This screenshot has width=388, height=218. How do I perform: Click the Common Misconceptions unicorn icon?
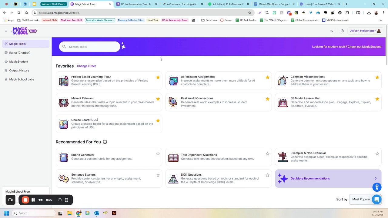pos(283,81)
